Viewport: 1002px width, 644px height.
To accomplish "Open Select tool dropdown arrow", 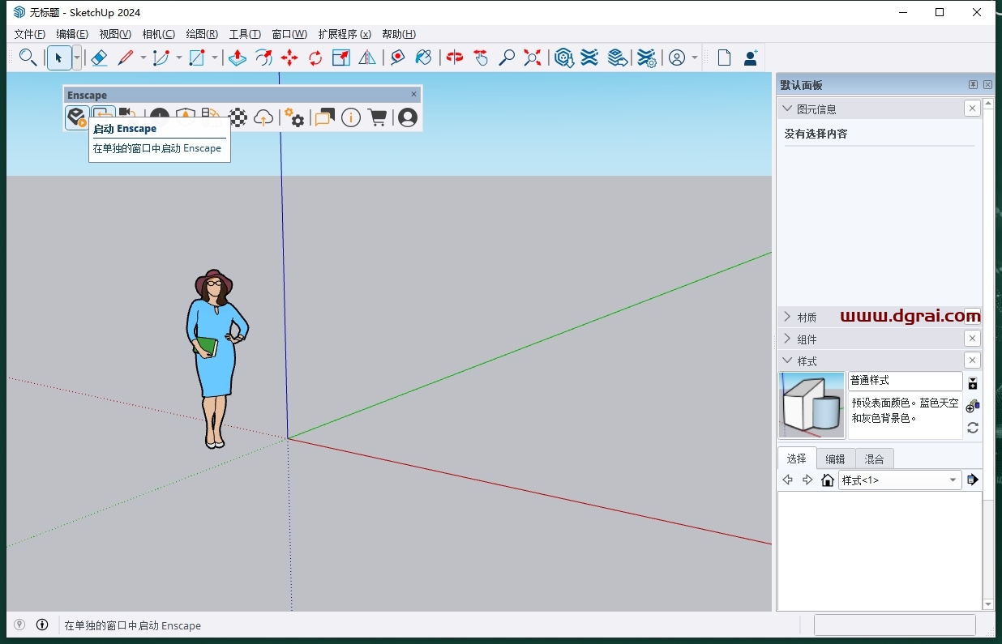I will coord(77,58).
